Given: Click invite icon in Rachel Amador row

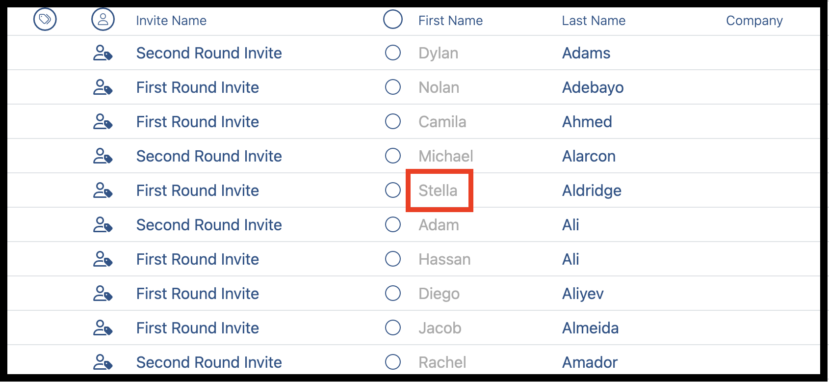Looking at the screenshot, I should click(x=103, y=362).
